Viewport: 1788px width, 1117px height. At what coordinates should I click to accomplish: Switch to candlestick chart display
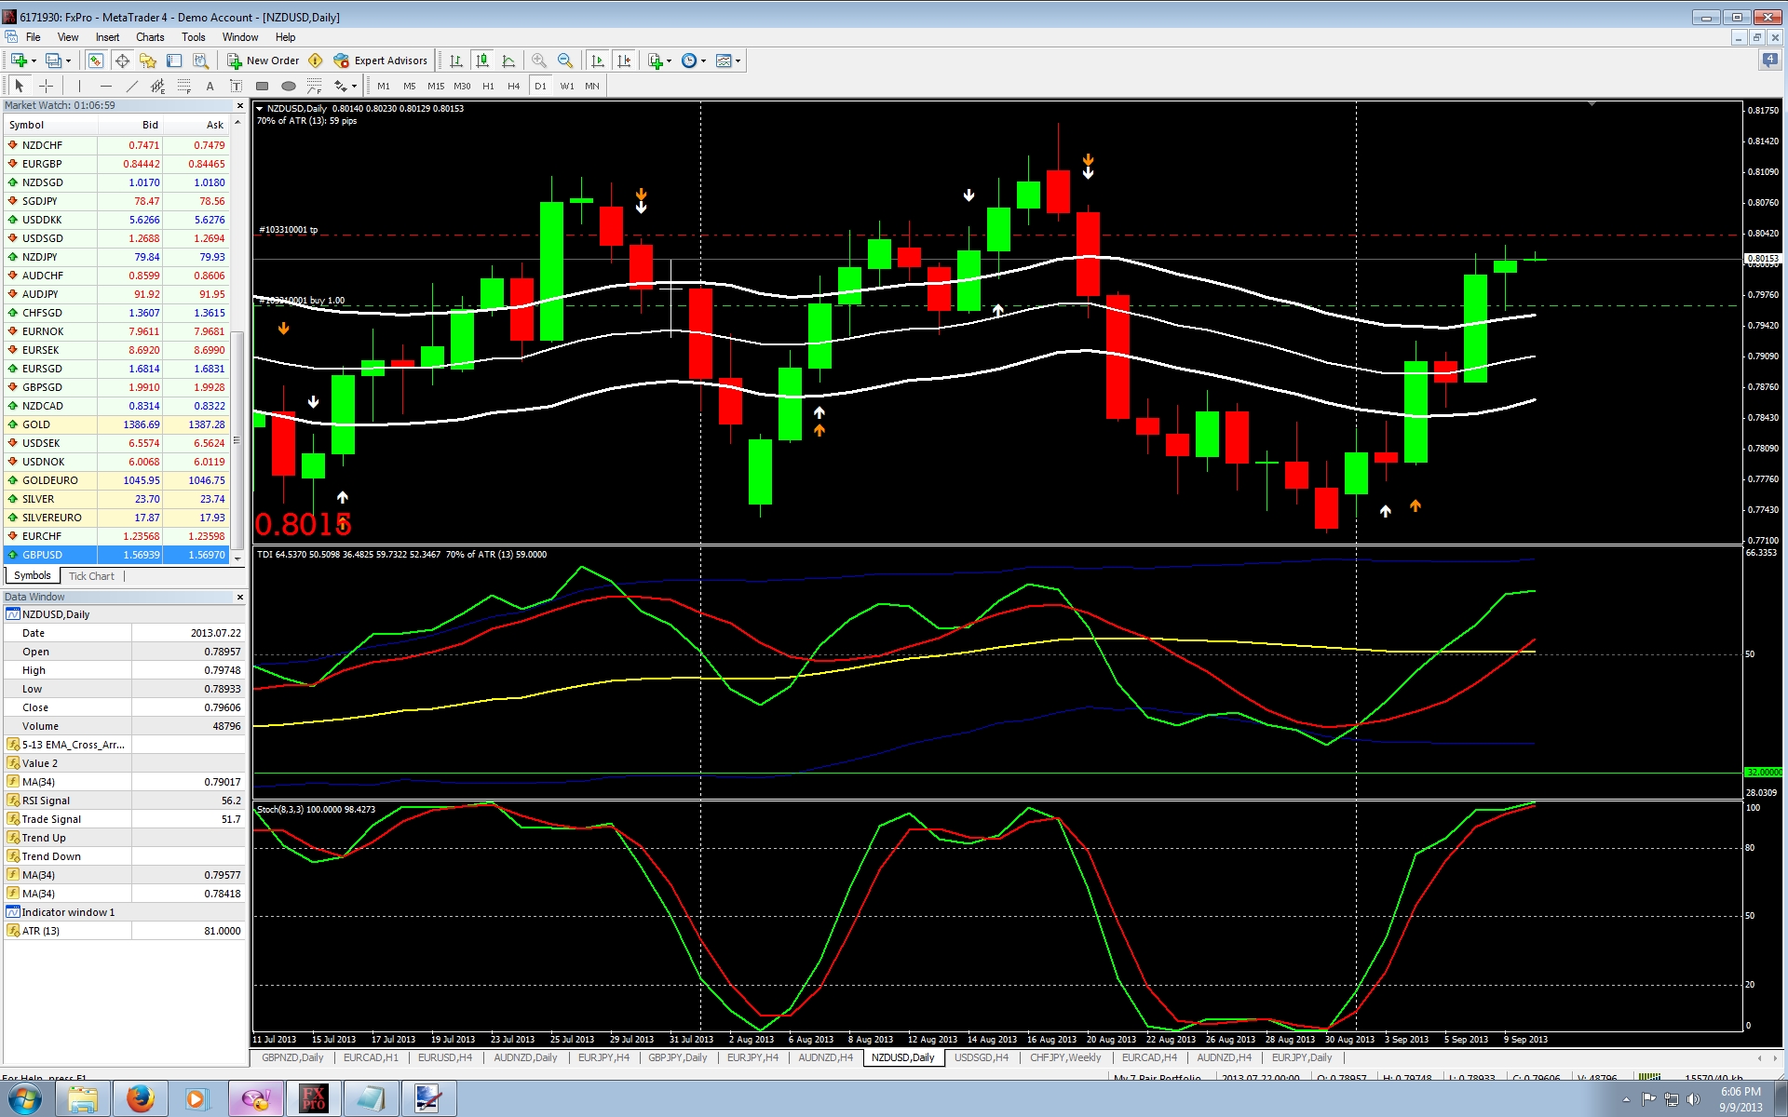pyautogui.click(x=482, y=61)
